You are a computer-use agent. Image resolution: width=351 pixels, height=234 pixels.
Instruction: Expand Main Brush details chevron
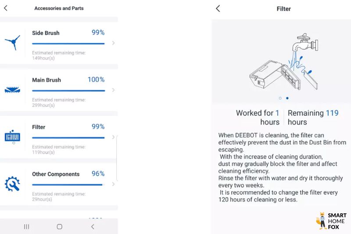[x=113, y=90]
